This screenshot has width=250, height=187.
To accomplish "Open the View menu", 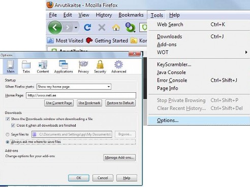I will point(84,15).
